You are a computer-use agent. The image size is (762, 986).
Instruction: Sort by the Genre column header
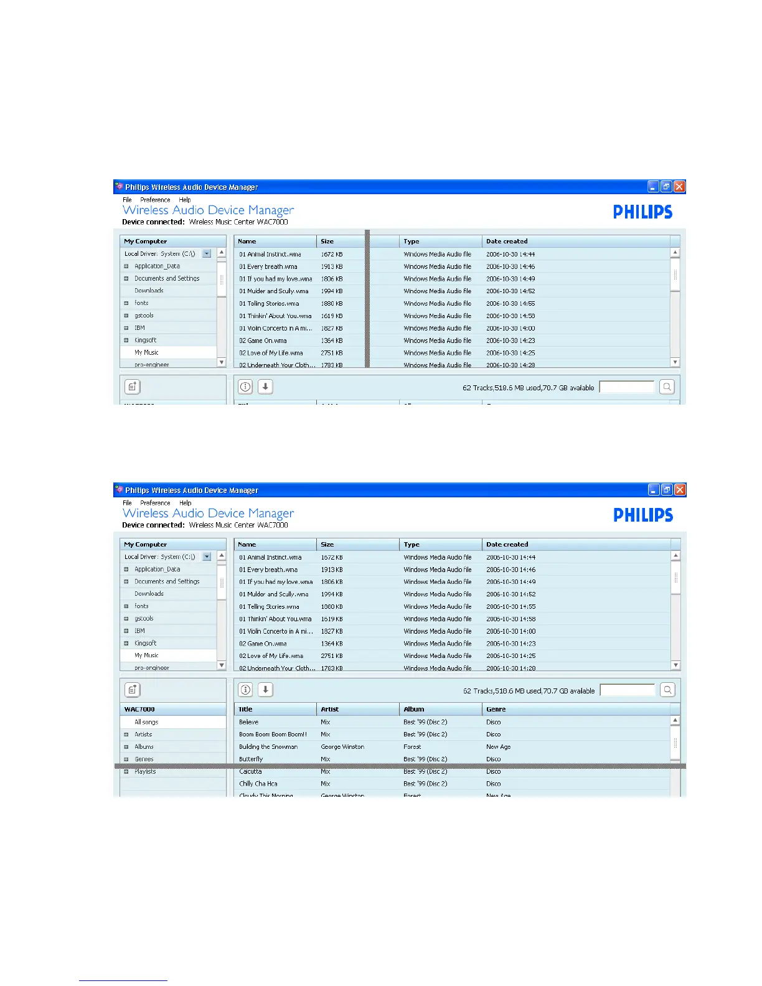576,709
